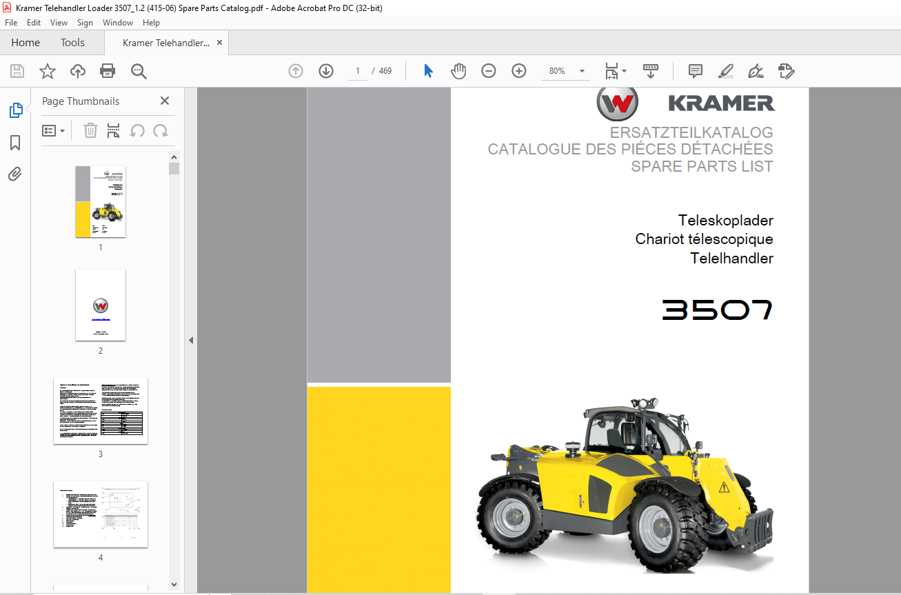
Task: Click the 3507 model number text
Action: click(717, 310)
